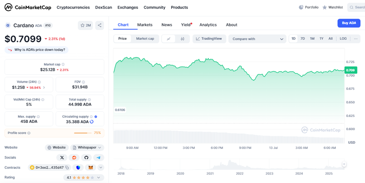Click "Why is ADA's price down today?"
Screen dimensions: 365x183
point(36,50)
